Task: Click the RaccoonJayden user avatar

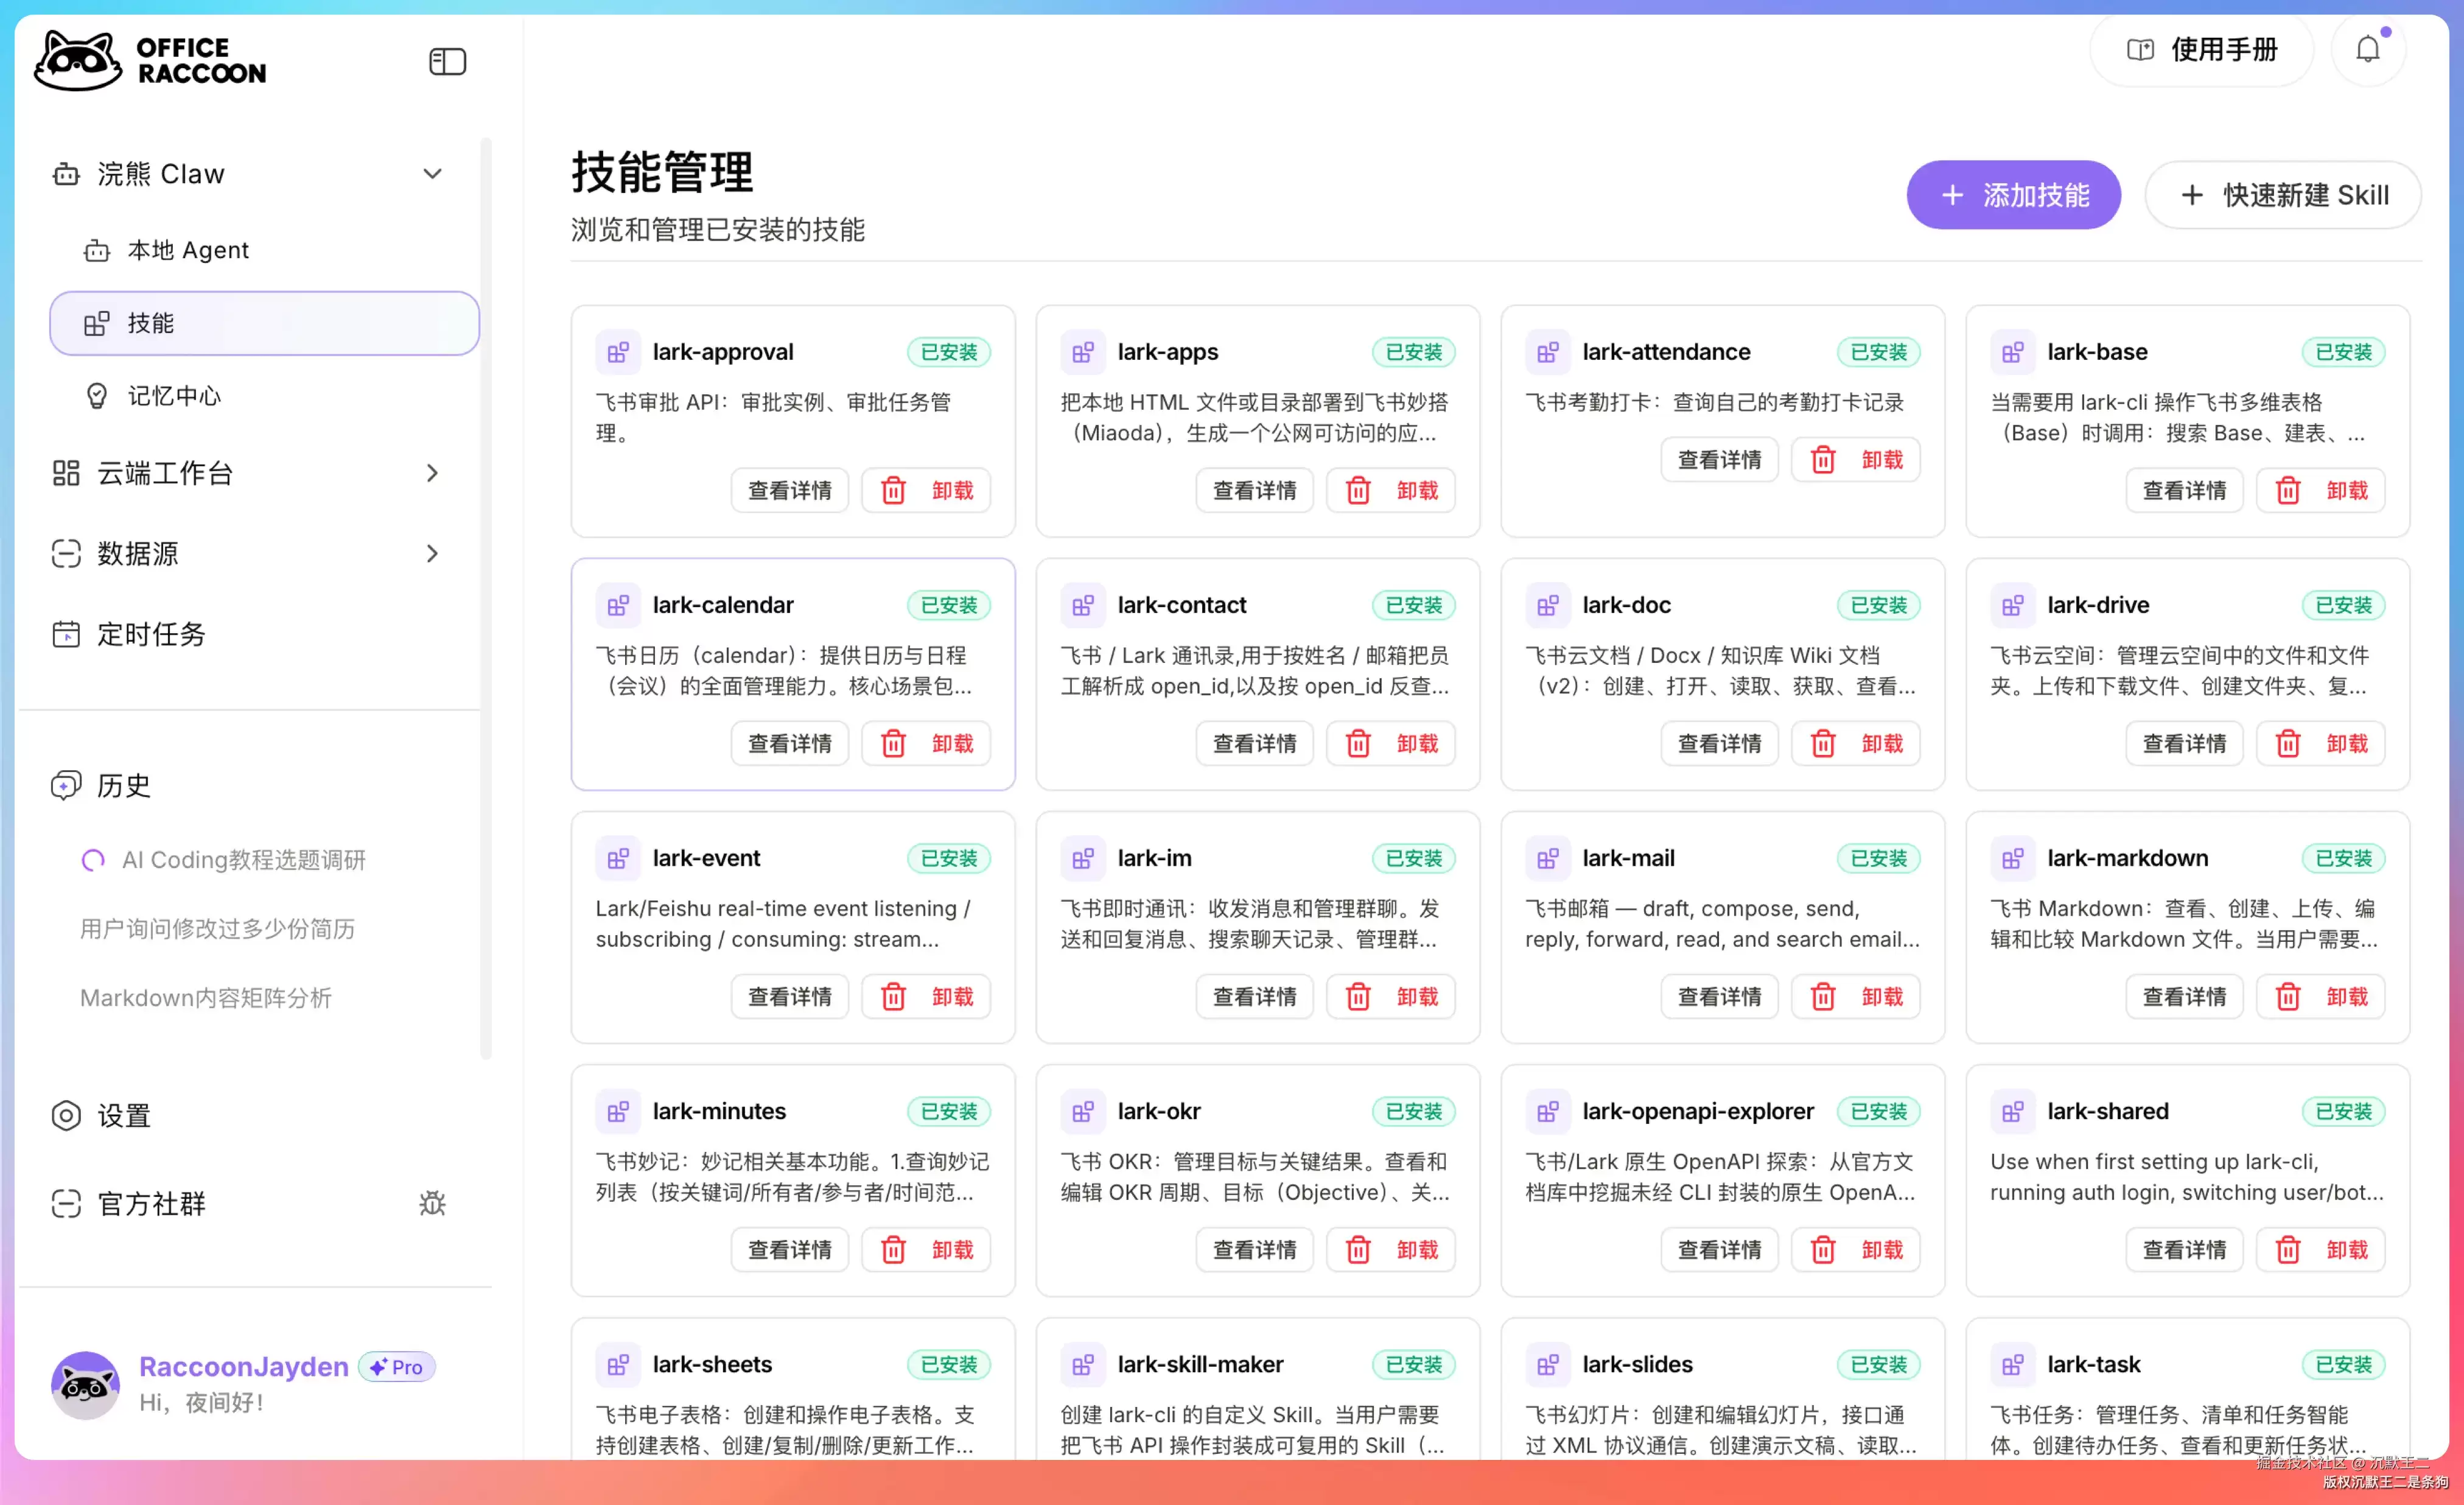Action: pos(85,1384)
